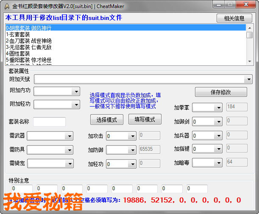Choose 5-重阳套装 惊才绝世 in list
Image resolution: width=259 pixels, height=214 pixels.
29,60
